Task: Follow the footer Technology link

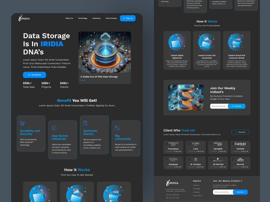Action: click(197, 189)
